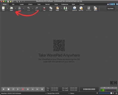
Task: Click the Paste clipboard icon
Action: (x=57, y=8)
